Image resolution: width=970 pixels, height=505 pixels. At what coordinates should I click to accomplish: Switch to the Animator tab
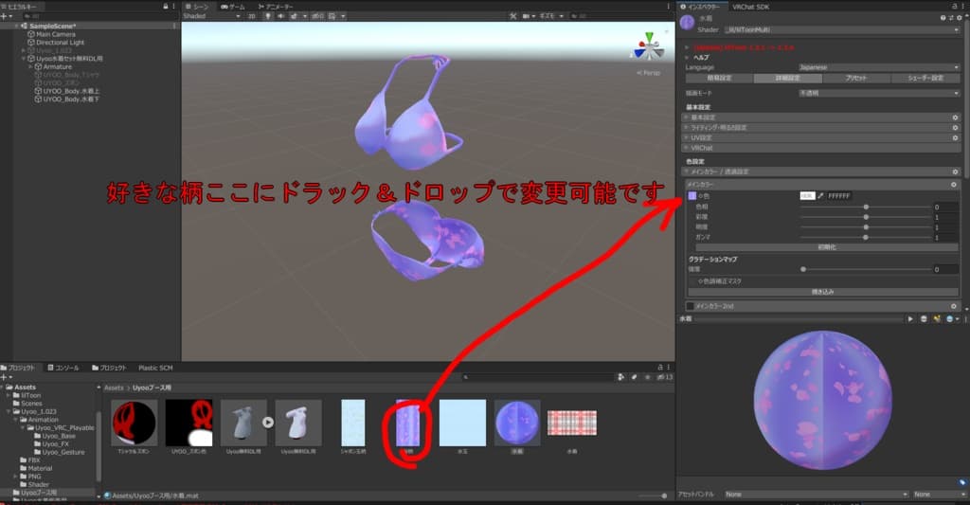(276, 7)
